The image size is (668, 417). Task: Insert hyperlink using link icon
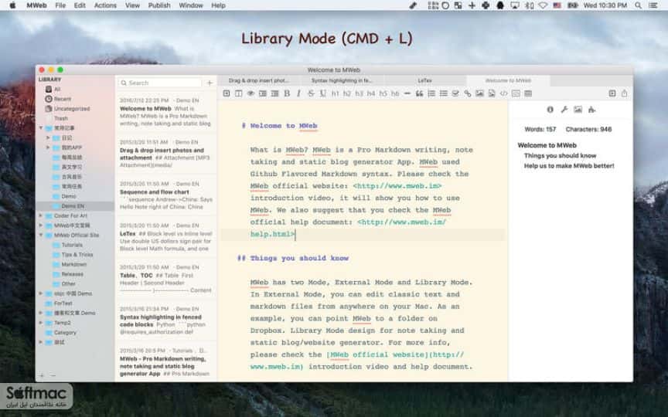pyautogui.click(x=467, y=93)
